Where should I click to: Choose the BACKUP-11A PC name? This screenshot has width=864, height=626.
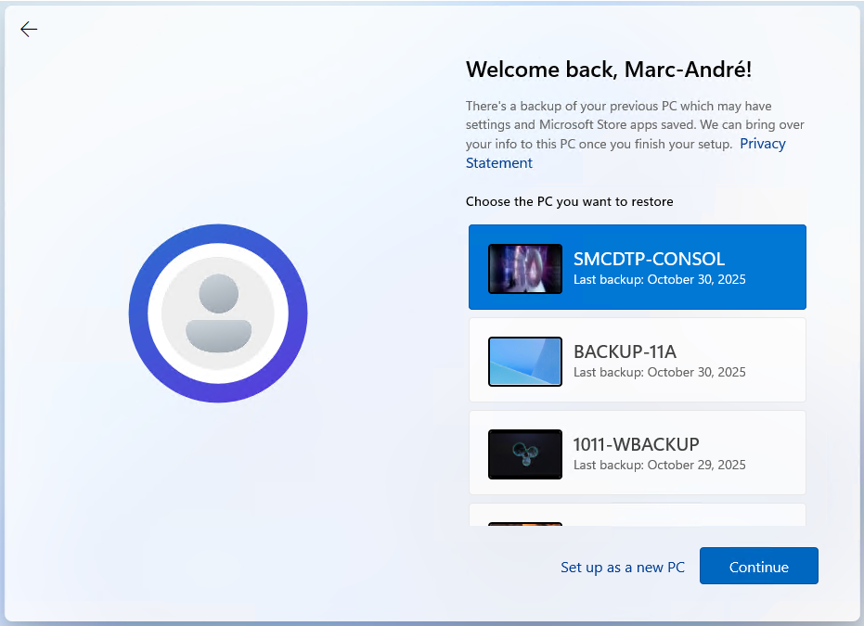[x=625, y=351]
